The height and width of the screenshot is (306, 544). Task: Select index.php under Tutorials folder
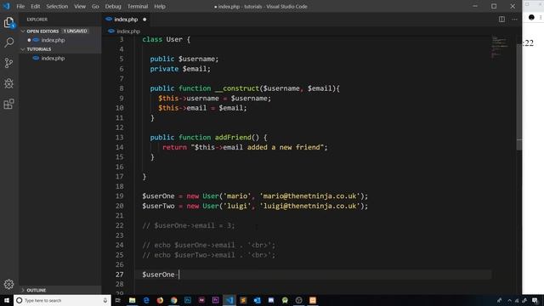point(53,59)
